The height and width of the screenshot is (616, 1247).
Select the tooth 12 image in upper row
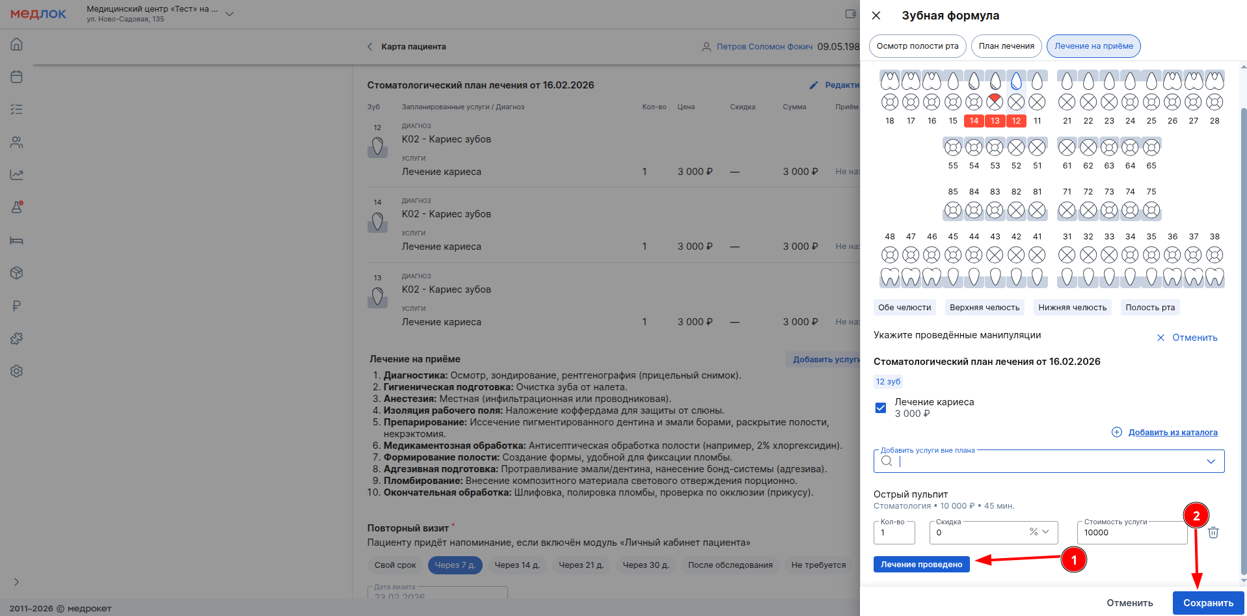click(x=1016, y=81)
